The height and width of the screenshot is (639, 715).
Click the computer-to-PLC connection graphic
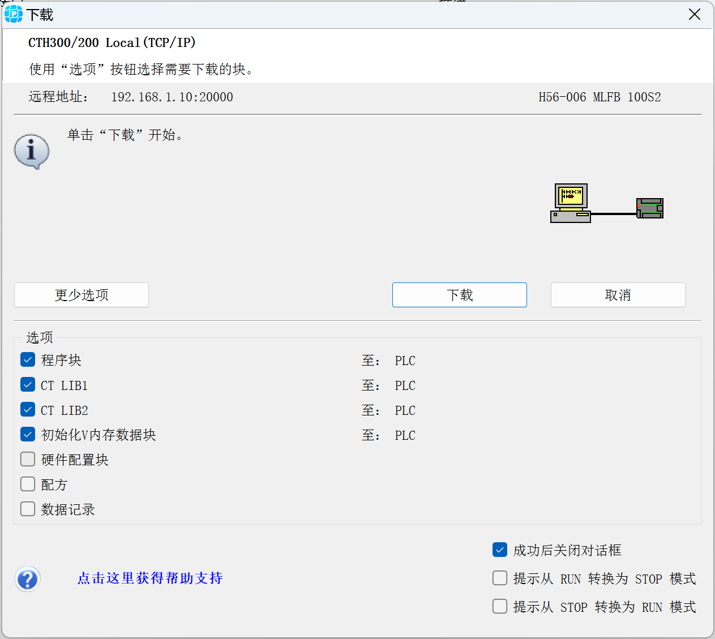click(607, 203)
